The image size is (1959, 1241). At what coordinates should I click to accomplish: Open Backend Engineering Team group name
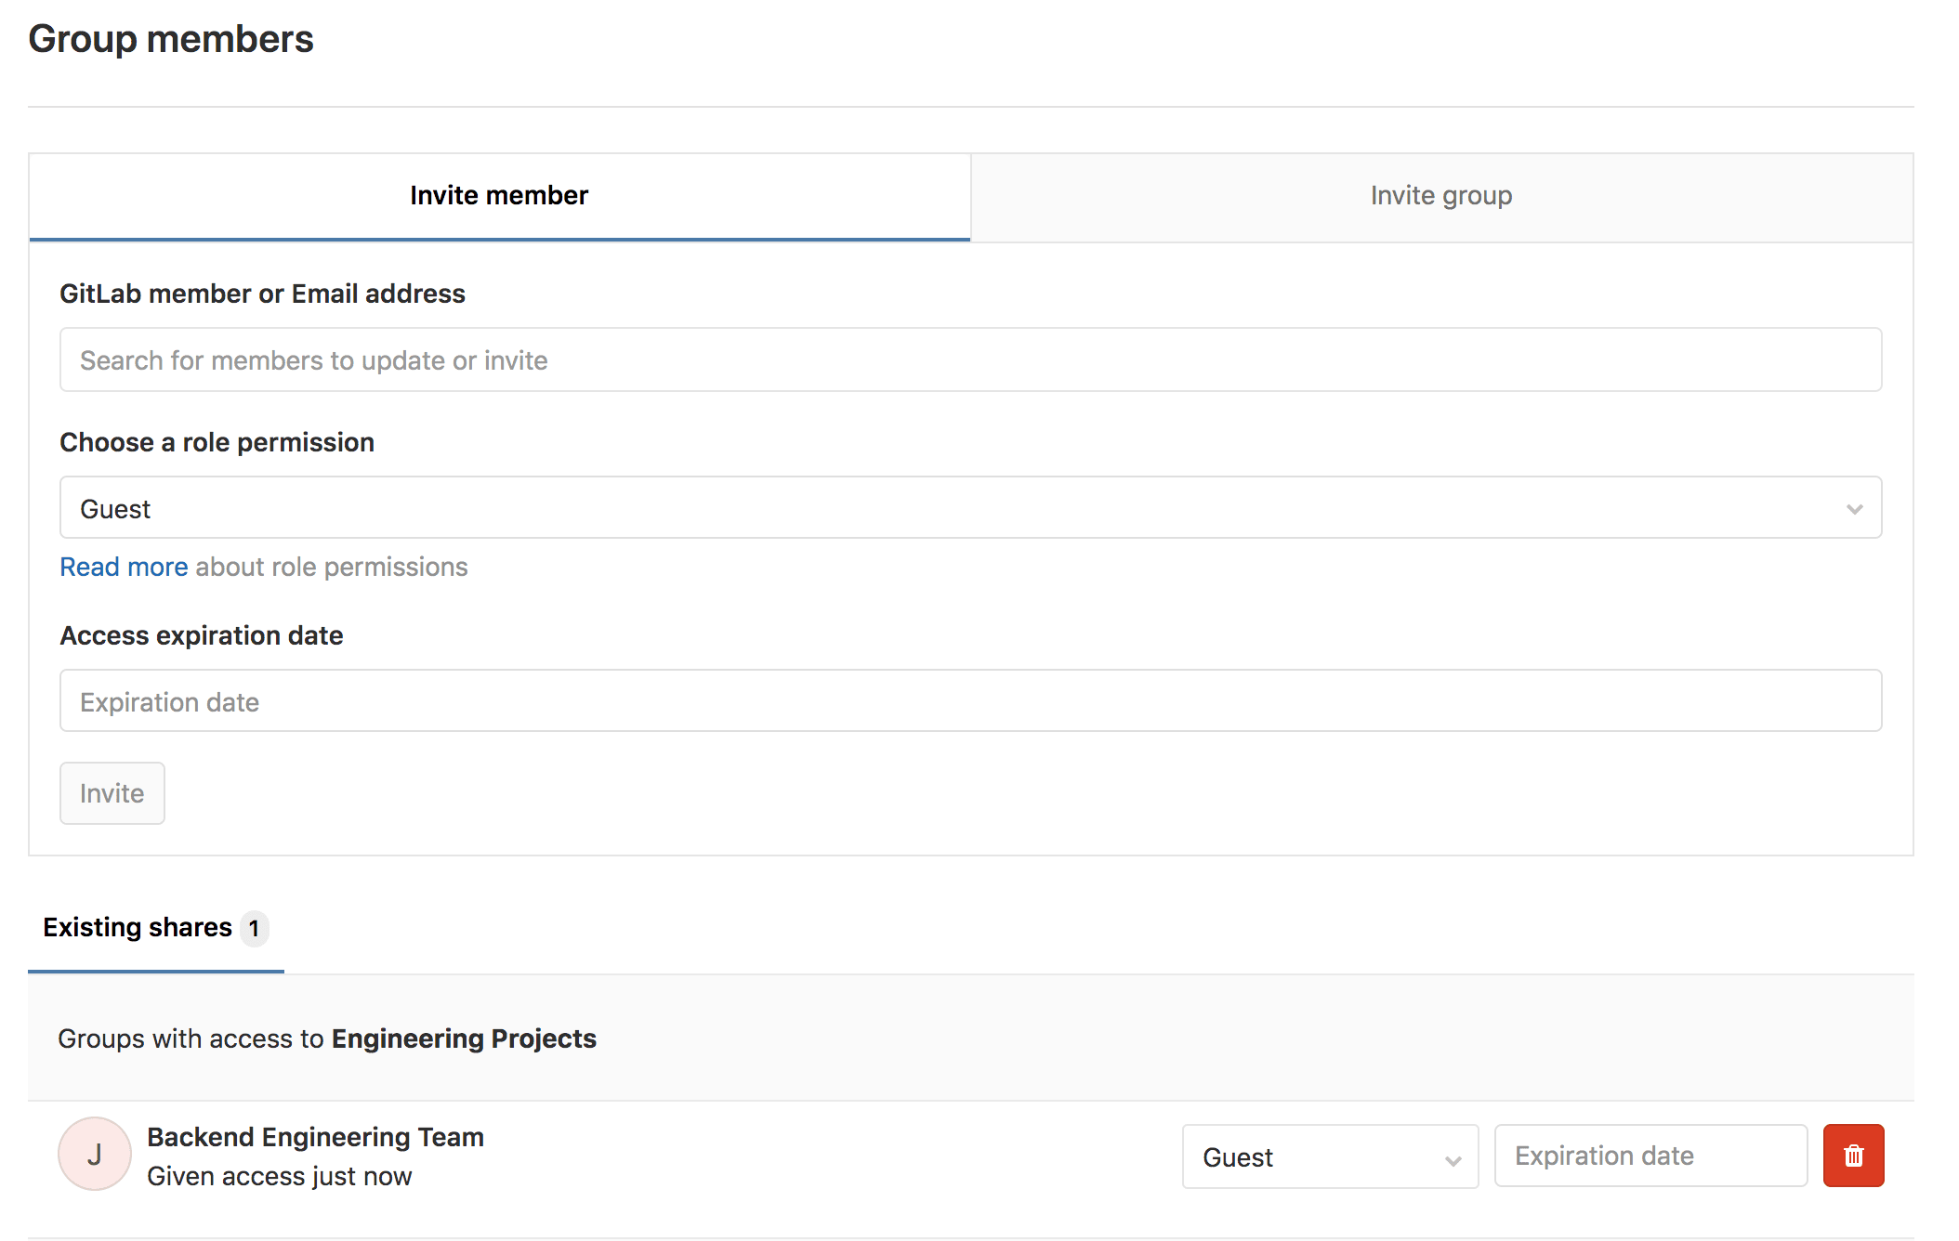pos(315,1137)
